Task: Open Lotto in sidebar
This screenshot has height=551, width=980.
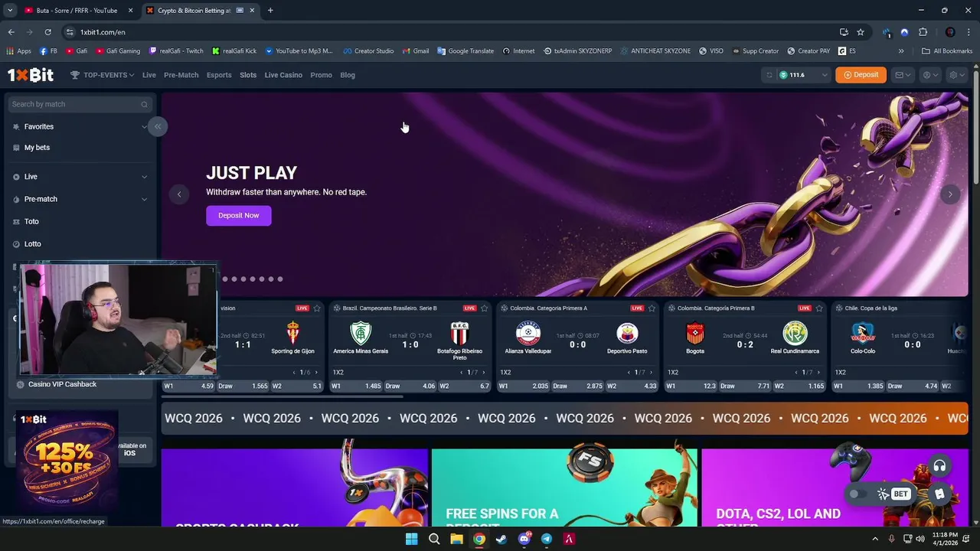Action: pos(33,244)
